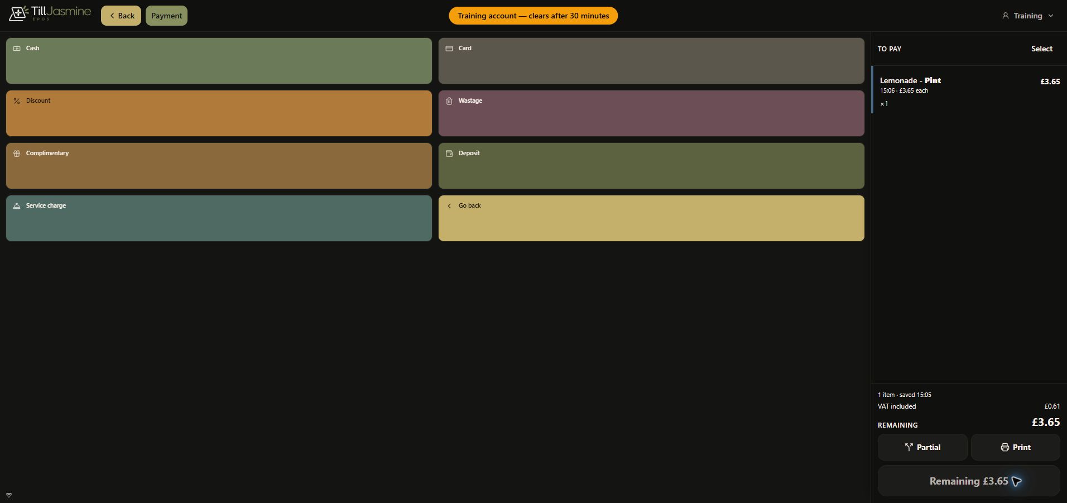The width and height of the screenshot is (1067, 503).
Task: Click the TillJasmine logo icon
Action: pos(18,14)
